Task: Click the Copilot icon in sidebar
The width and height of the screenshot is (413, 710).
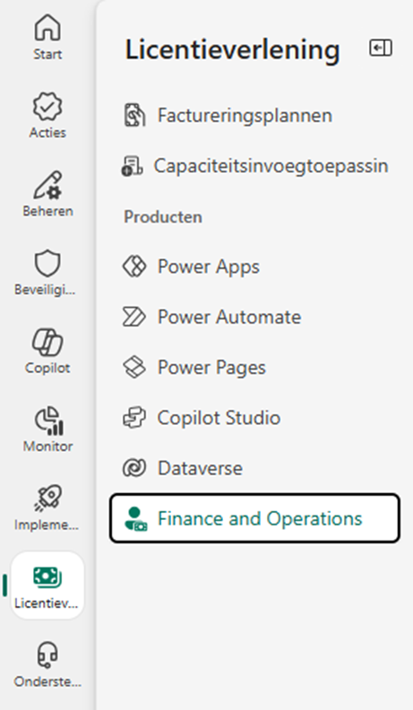Action: pos(47,342)
